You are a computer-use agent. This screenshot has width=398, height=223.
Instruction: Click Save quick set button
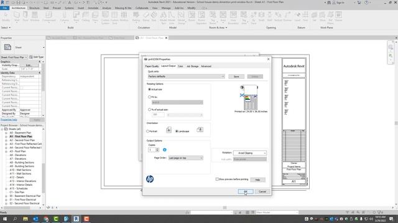click(x=236, y=76)
